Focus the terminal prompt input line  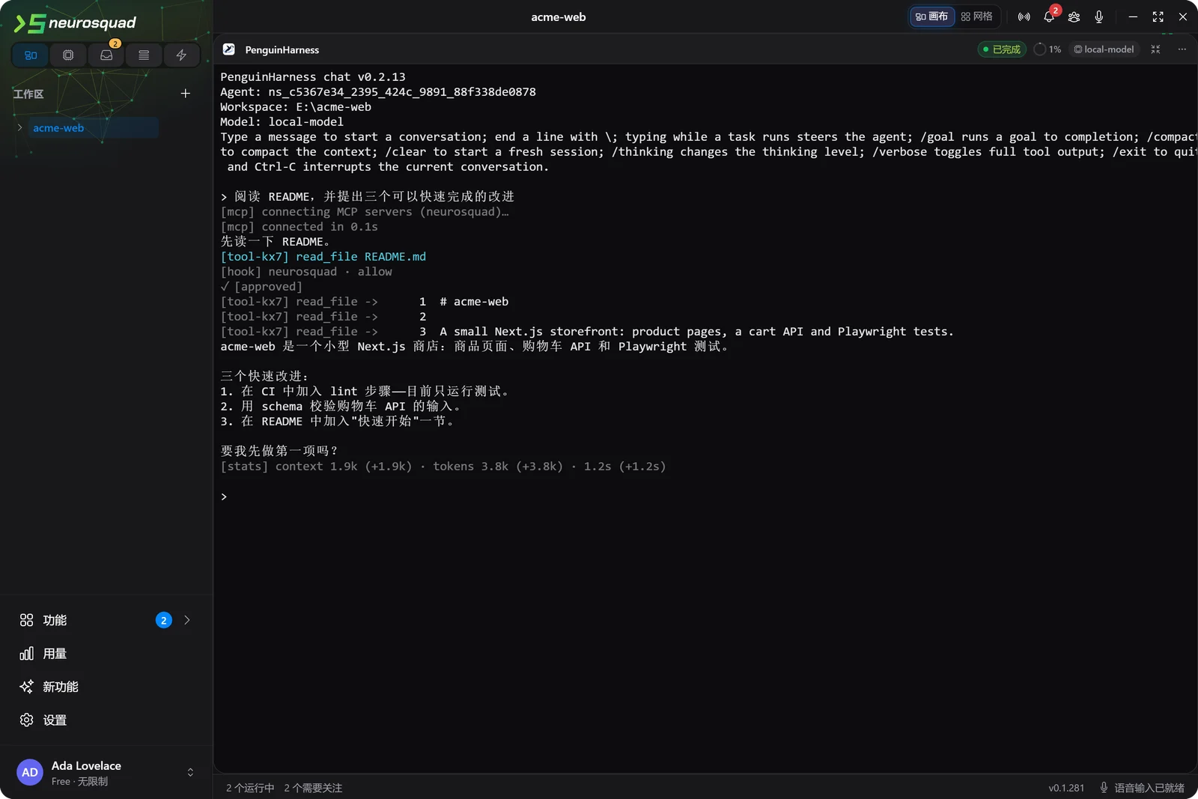[x=704, y=496]
